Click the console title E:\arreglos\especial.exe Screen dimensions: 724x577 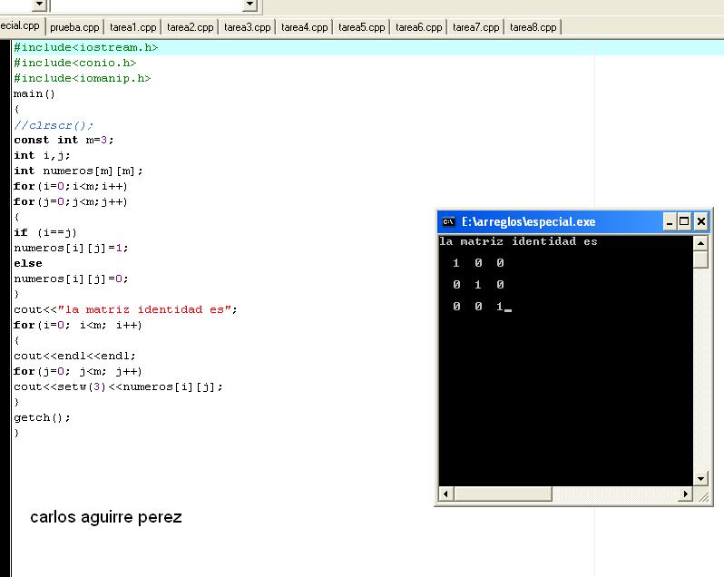529,222
